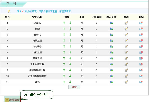Delete the 机械工程 subject
This screenshot has height=103, width=150.
point(141,58)
